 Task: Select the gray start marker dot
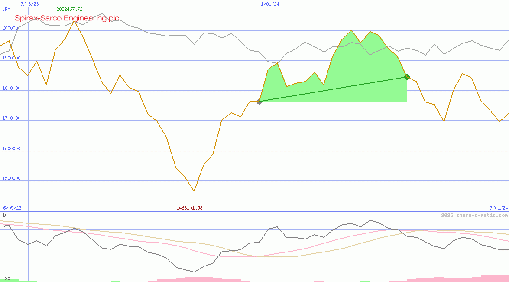click(259, 102)
